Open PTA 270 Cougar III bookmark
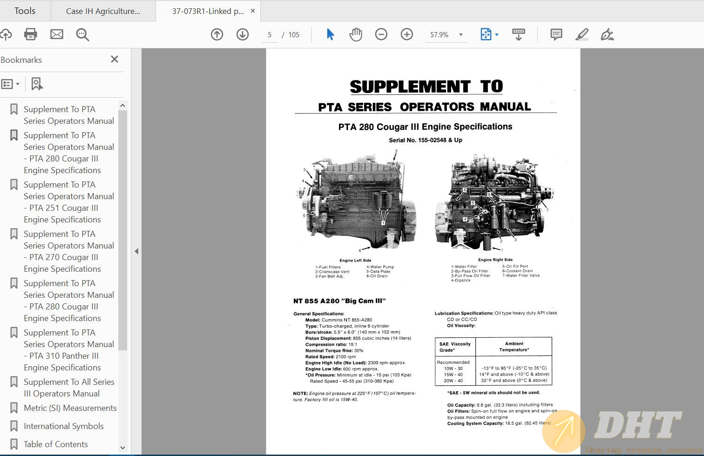Screen dimensions: 704x456 point(69,251)
